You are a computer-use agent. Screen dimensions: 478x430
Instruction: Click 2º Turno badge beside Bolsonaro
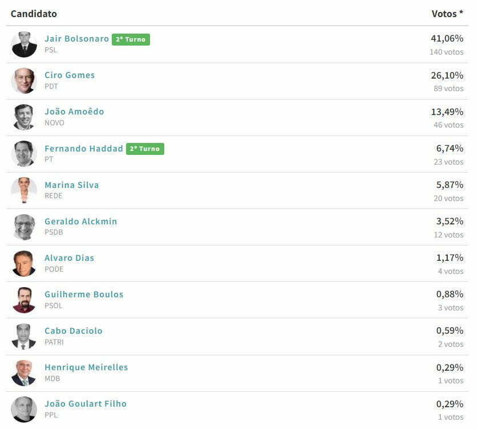[131, 39]
